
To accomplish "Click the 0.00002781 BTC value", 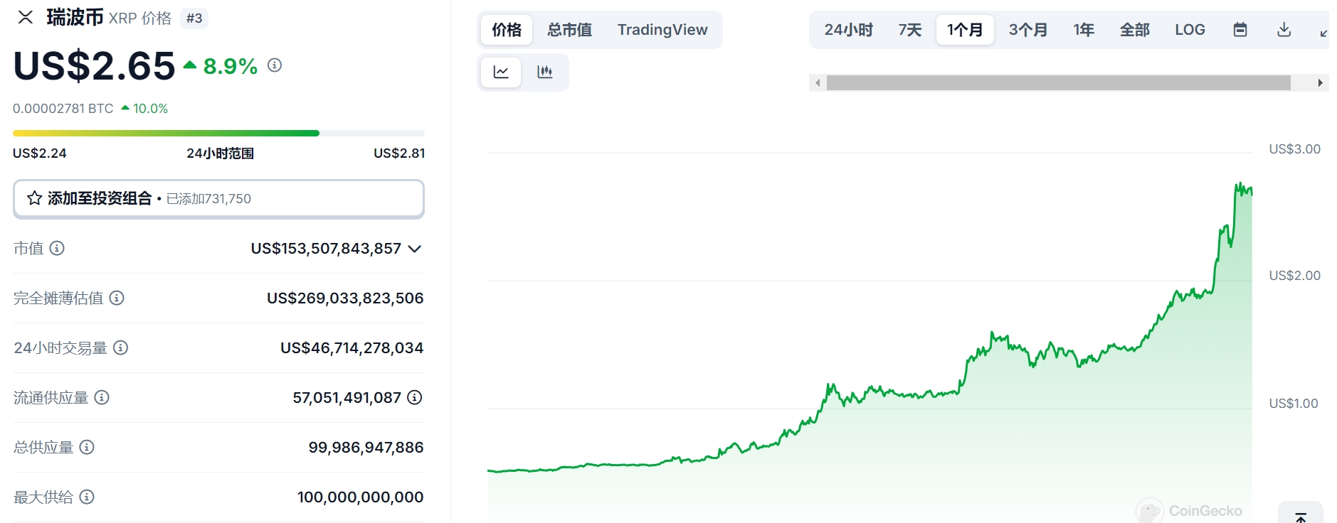I will coord(63,109).
